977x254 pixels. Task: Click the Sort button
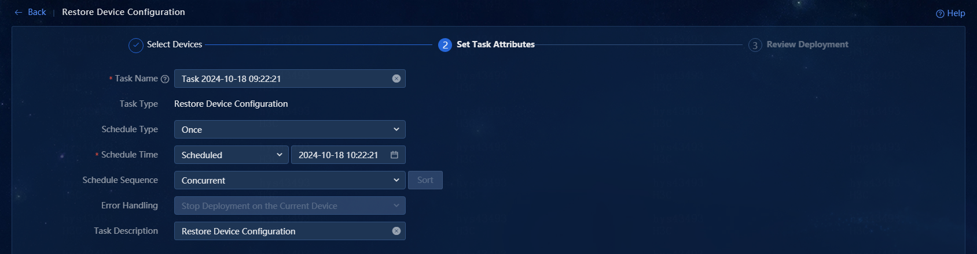(425, 180)
